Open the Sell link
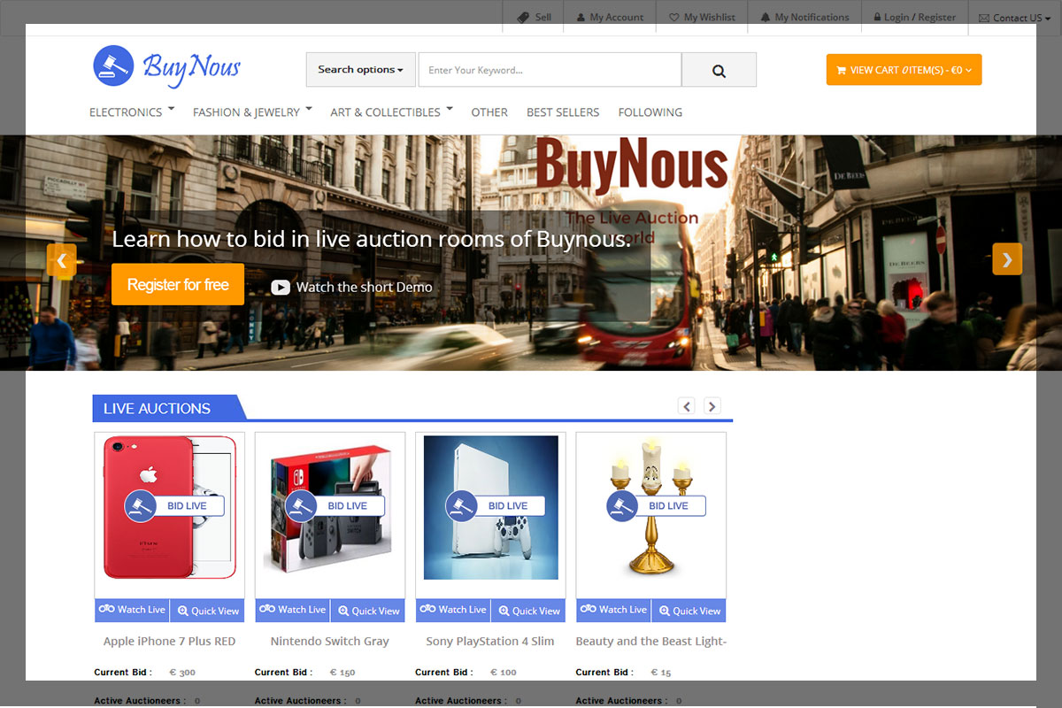 tap(543, 17)
